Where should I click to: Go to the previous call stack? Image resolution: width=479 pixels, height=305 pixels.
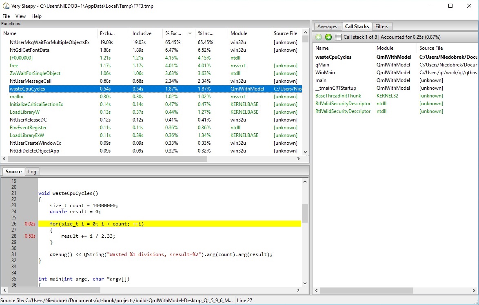pos(319,37)
